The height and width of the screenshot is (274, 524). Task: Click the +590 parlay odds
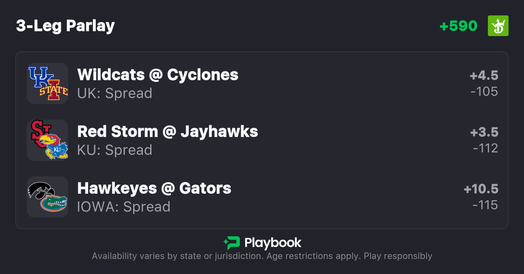pos(458,26)
